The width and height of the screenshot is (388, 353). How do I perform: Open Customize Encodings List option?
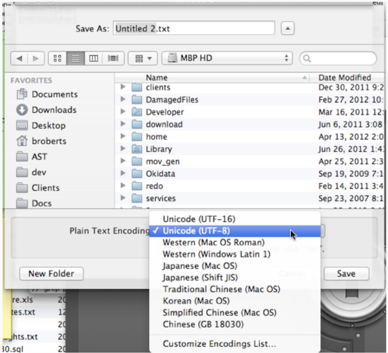tap(219, 344)
